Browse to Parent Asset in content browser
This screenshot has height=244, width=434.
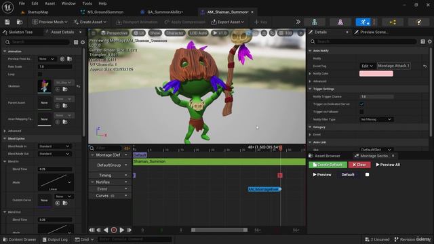[x=65, y=106]
